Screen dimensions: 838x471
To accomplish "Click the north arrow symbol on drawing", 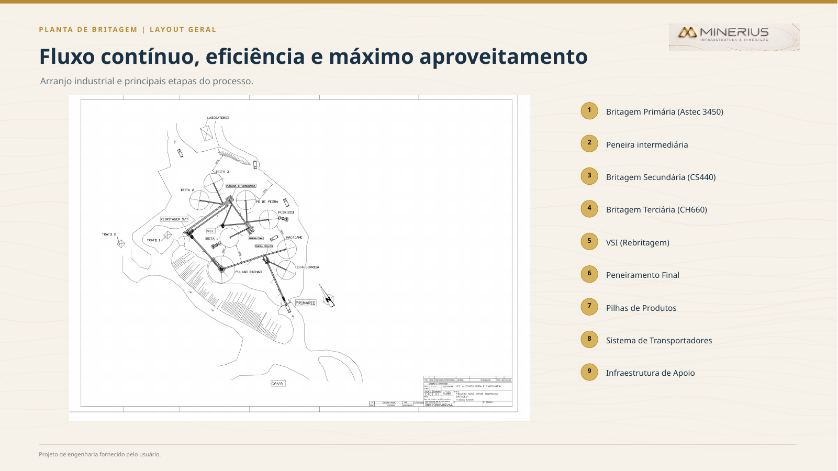I will pyautogui.click(x=328, y=297).
